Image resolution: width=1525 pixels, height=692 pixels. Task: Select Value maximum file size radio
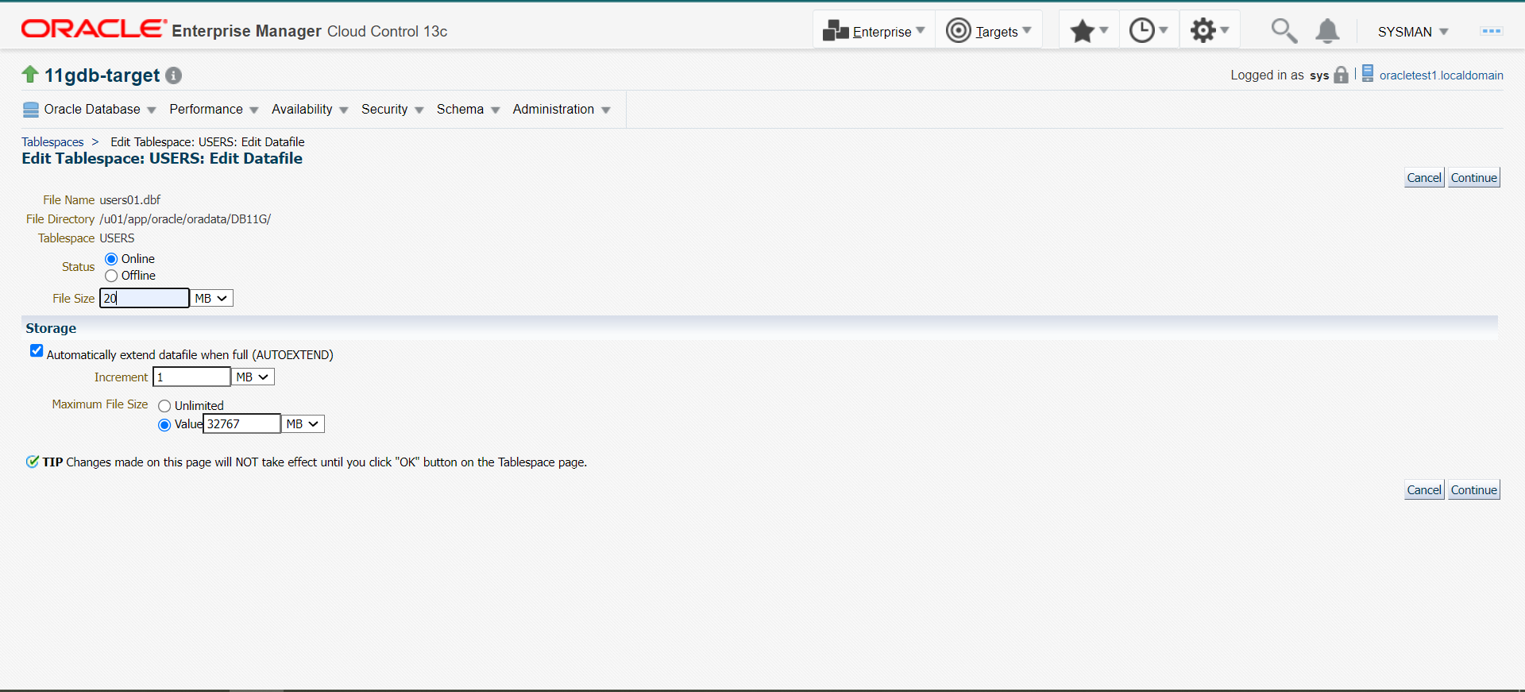[x=164, y=425]
